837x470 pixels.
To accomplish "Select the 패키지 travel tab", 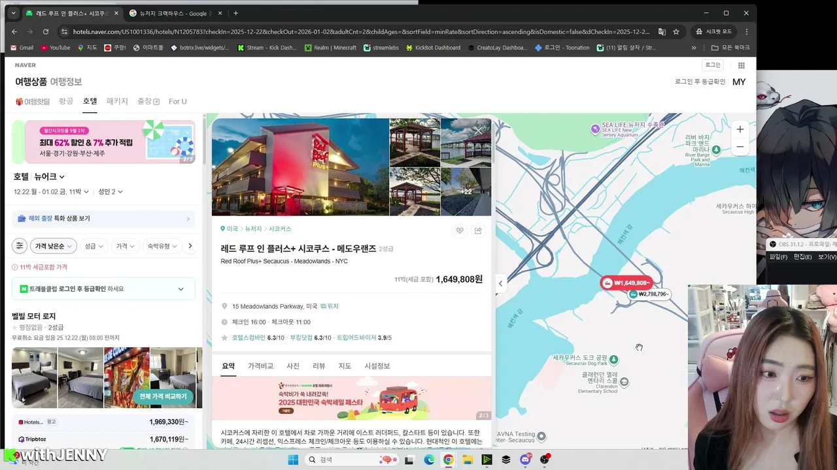I will pyautogui.click(x=117, y=101).
